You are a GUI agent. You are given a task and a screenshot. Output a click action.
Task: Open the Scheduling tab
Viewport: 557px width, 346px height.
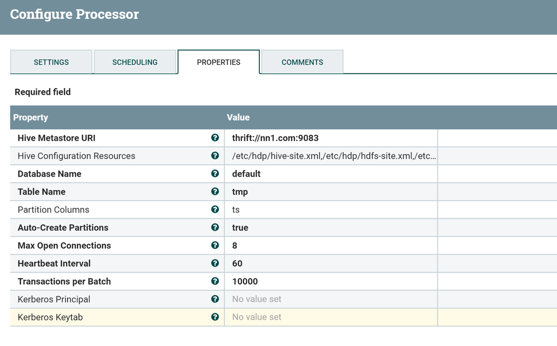(x=135, y=62)
